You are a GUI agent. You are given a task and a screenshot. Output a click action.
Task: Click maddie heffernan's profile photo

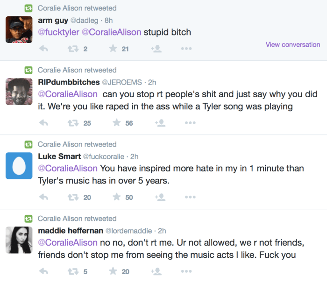pos(19,240)
